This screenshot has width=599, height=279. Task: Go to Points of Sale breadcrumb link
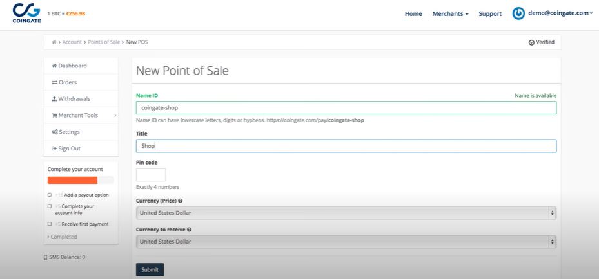tap(104, 42)
